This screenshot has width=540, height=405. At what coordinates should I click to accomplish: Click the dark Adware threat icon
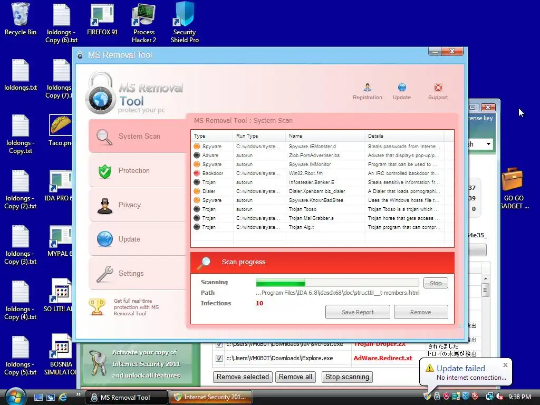coord(197,155)
